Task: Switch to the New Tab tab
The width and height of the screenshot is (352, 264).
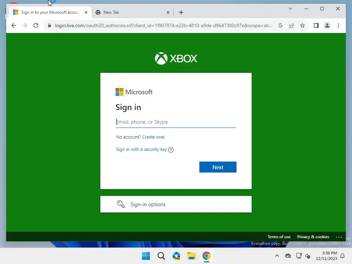Action: point(132,12)
